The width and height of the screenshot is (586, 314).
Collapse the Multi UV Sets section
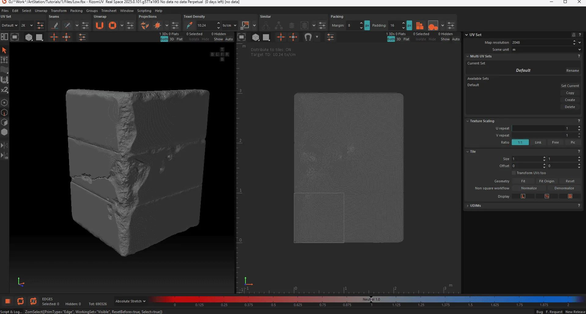point(468,56)
